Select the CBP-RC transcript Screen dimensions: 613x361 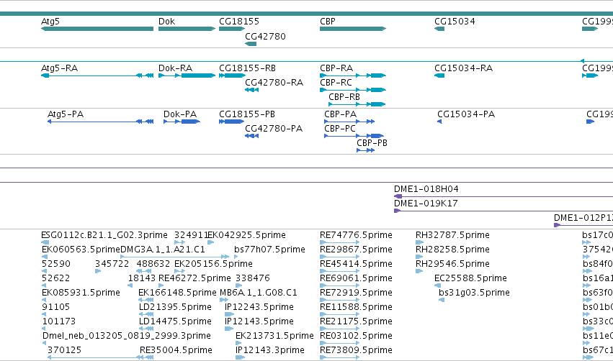(x=353, y=90)
